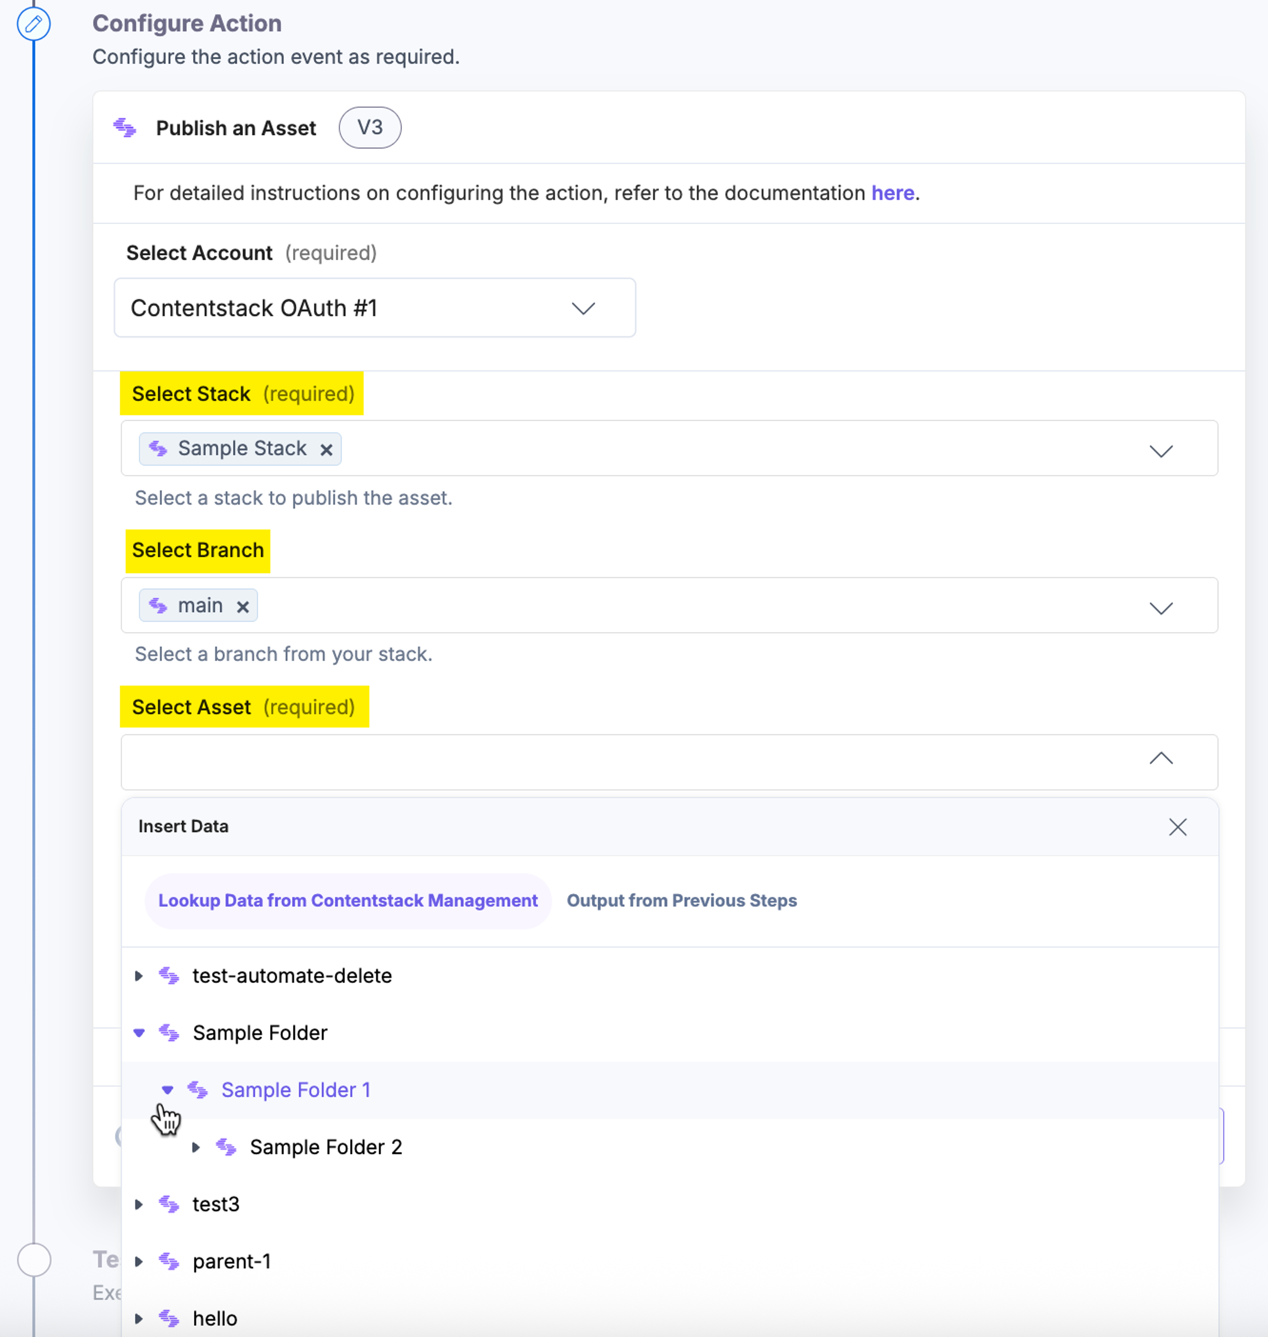This screenshot has width=1268, height=1337.
Task: Click inside the Select Asset input field
Action: coord(669,762)
